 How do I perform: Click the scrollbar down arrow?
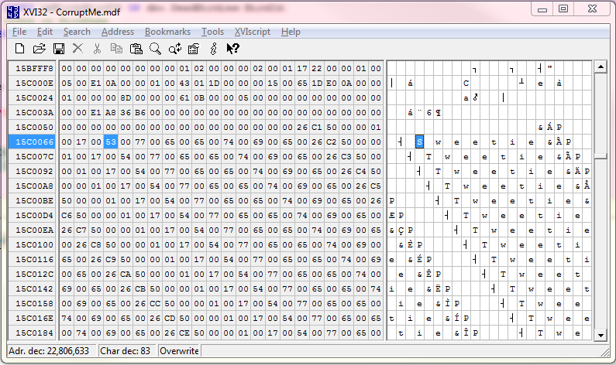tap(600, 333)
